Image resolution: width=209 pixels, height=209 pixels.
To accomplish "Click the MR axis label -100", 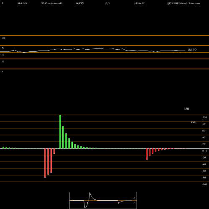I will pos(205,184).
